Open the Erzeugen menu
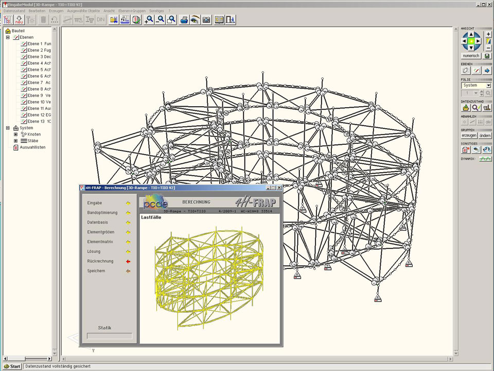Screen dimensions: 494x371 (x=56, y=10)
